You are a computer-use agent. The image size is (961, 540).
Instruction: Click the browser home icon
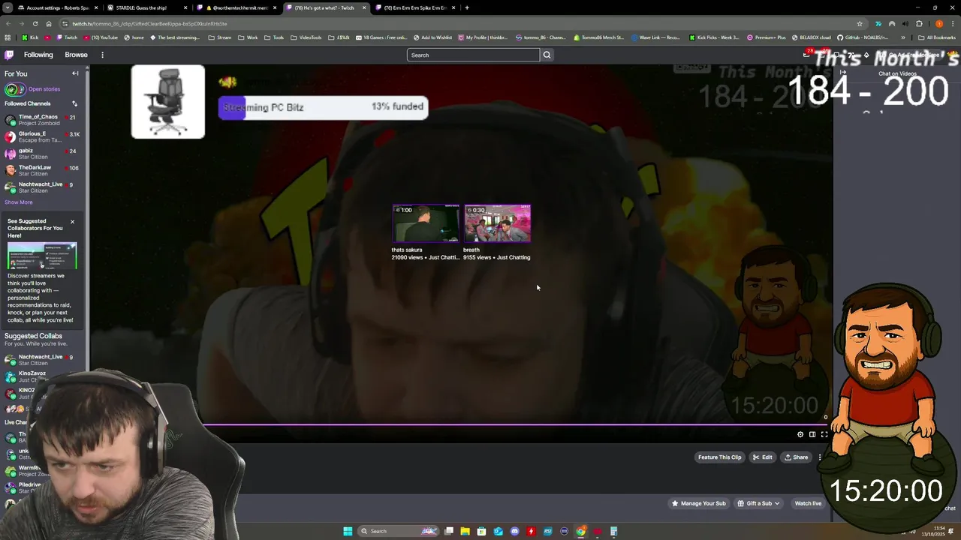49,23
